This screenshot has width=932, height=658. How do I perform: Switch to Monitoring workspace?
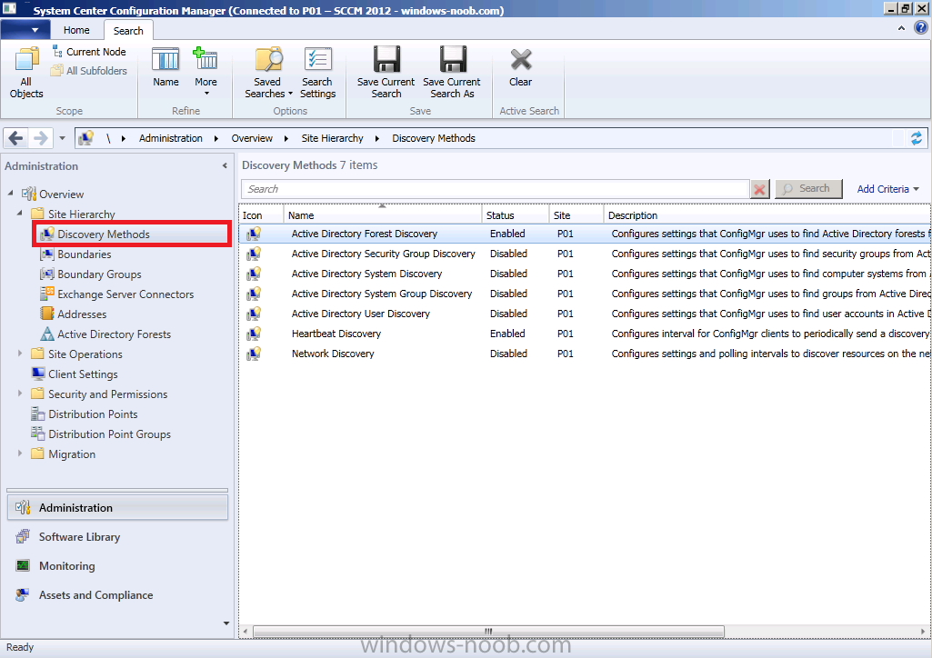coord(117,566)
